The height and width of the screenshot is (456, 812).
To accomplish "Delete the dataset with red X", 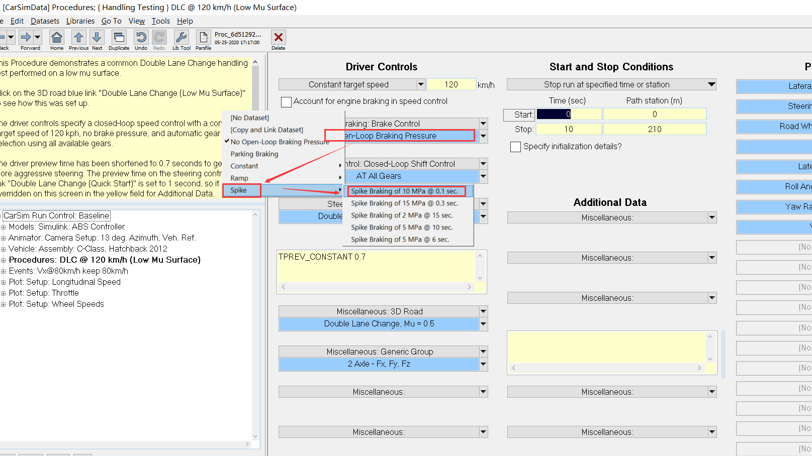I will point(279,38).
